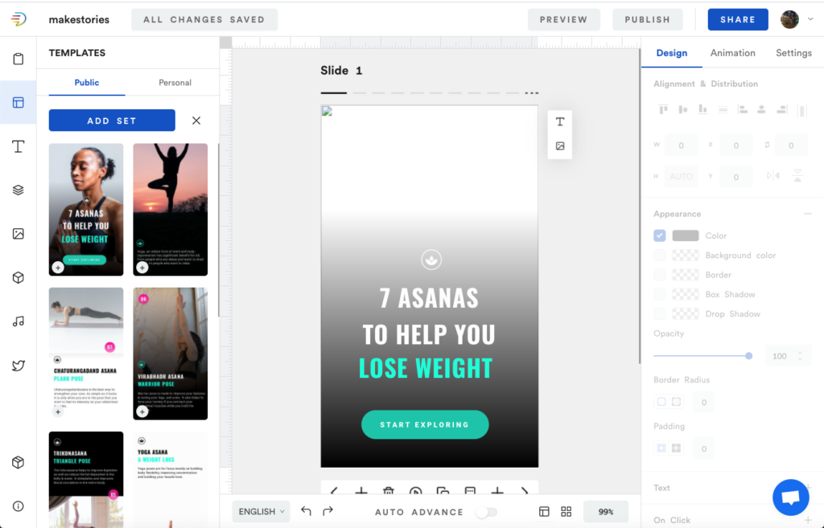Click the flip horizontal icon
Viewport: 824px width, 528px height.
point(773,176)
